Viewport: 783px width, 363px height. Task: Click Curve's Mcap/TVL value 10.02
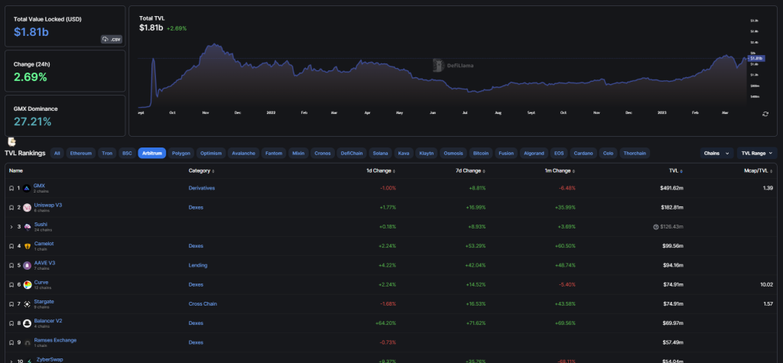tap(767, 284)
